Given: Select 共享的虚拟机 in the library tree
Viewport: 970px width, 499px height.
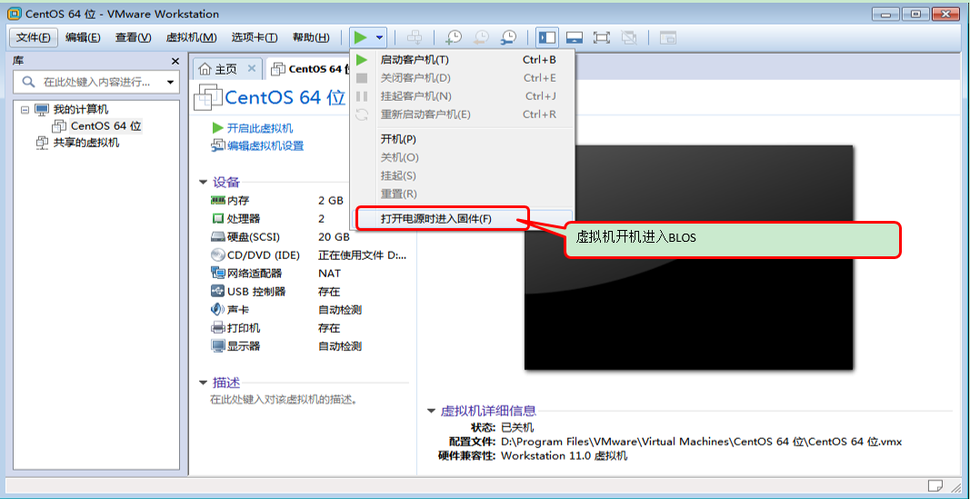Looking at the screenshot, I should click(86, 143).
